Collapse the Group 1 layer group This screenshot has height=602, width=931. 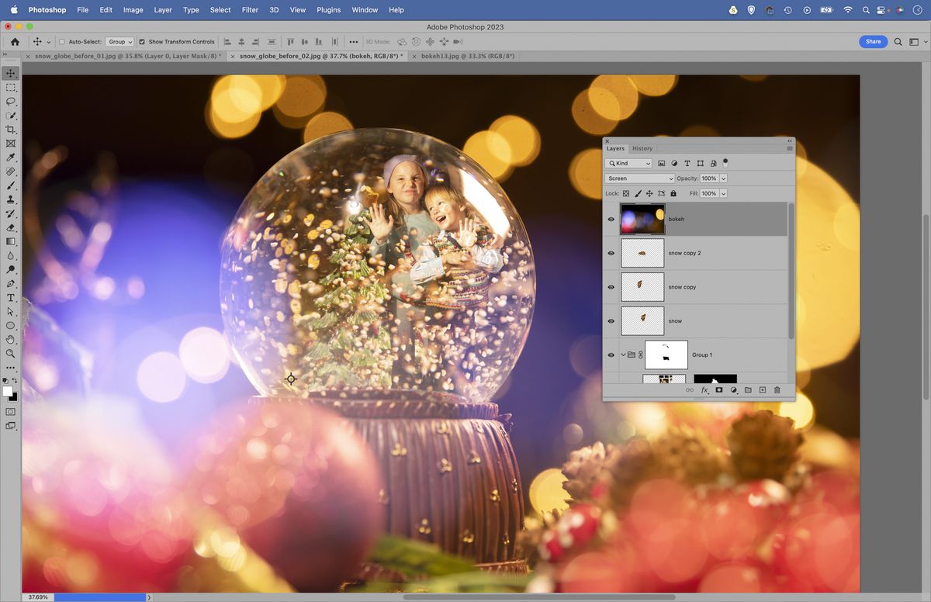point(623,355)
